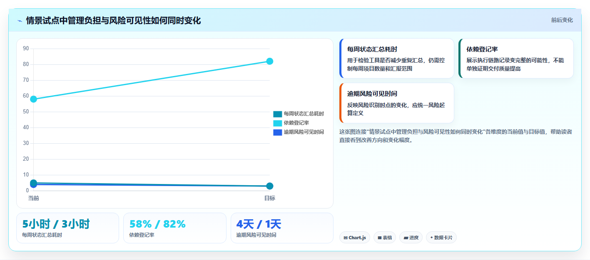Click the paragraph starting 这张图连接
Screen dimensions: 590x260
tap(456, 136)
